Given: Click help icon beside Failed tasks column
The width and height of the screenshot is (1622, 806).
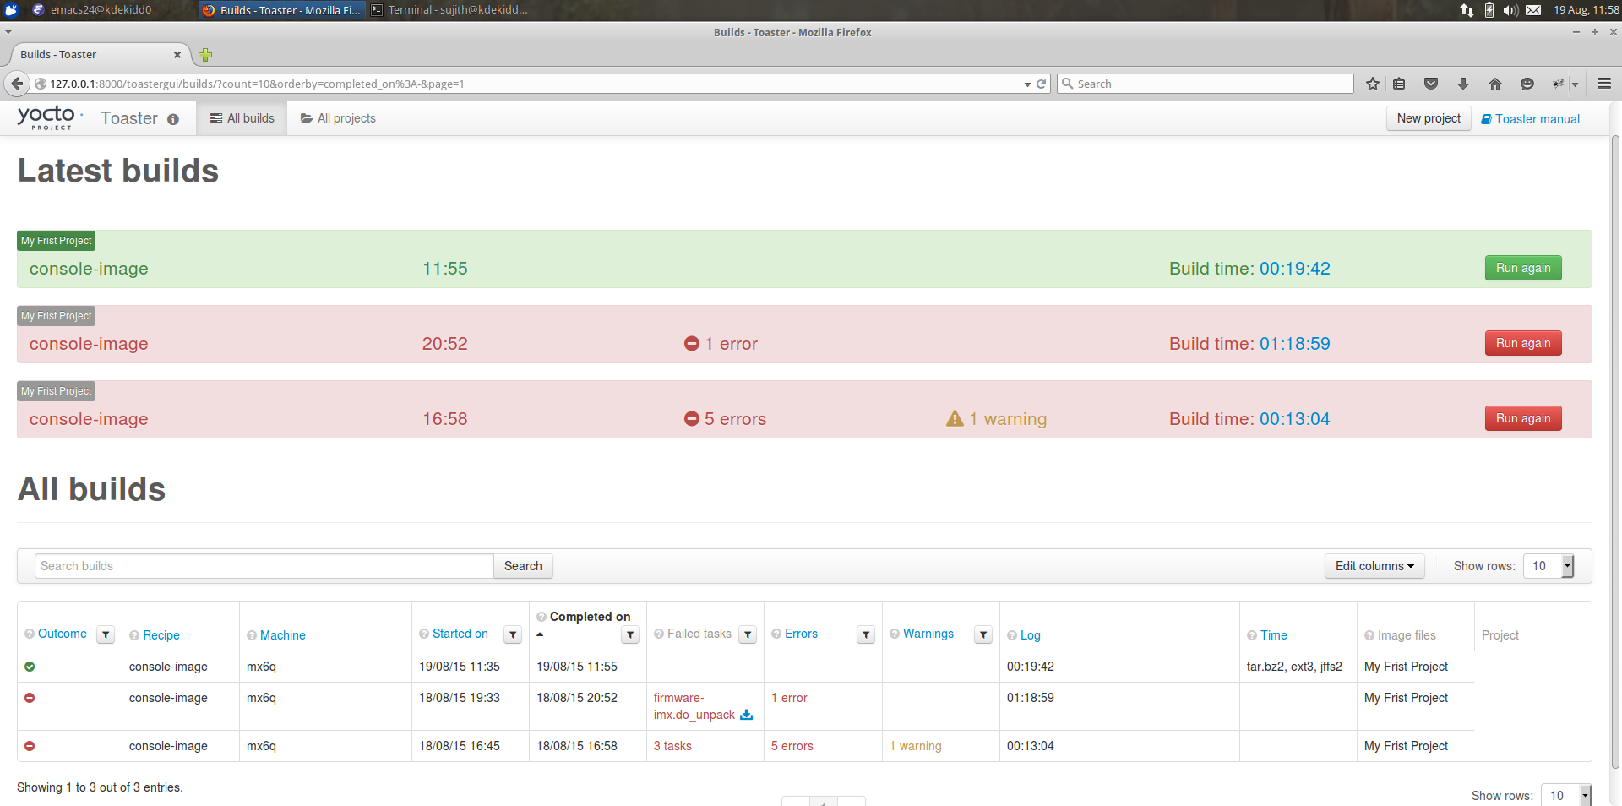Looking at the screenshot, I should (659, 634).
